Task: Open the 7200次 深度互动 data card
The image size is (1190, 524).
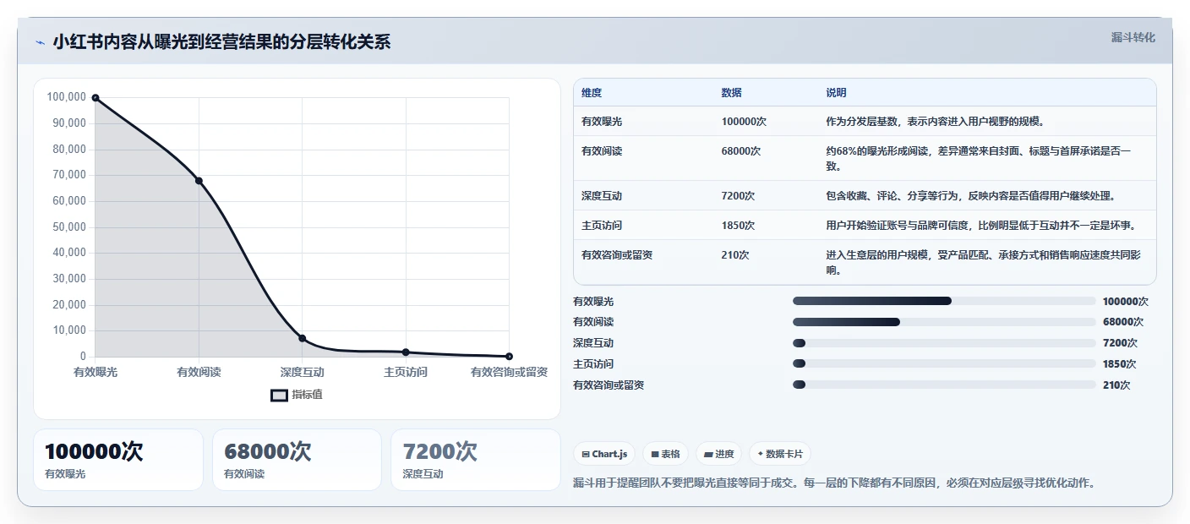Action: (x=476, y=460)
